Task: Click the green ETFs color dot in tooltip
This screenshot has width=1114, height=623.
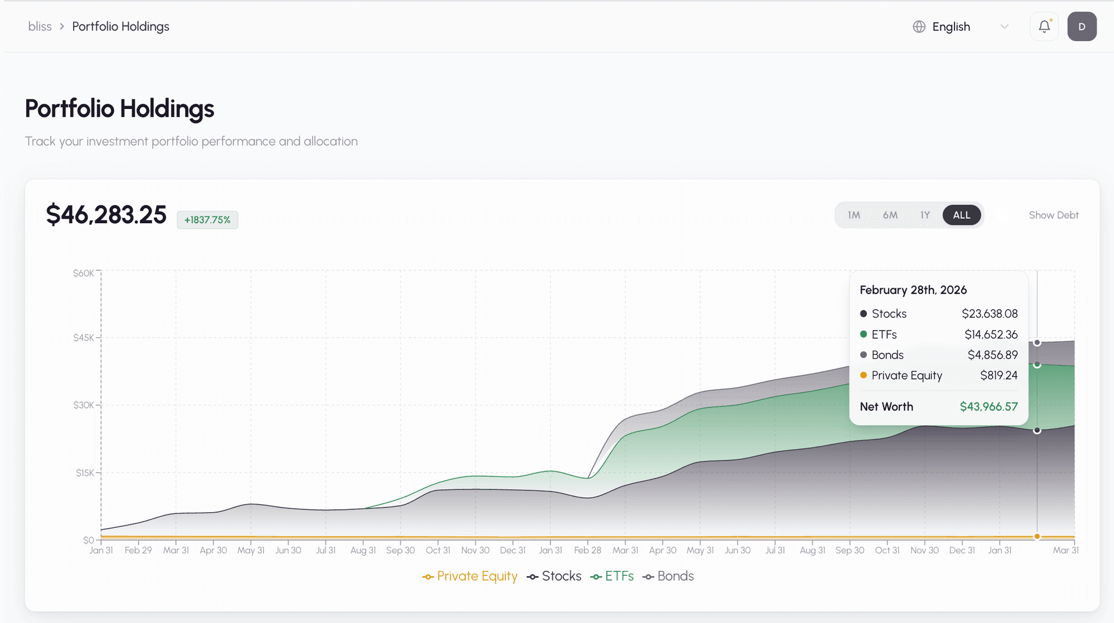Action: point(863,334)
